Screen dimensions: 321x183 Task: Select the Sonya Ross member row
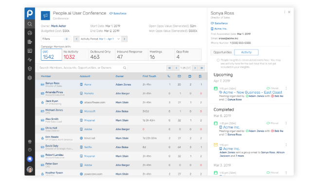point(121,84)
